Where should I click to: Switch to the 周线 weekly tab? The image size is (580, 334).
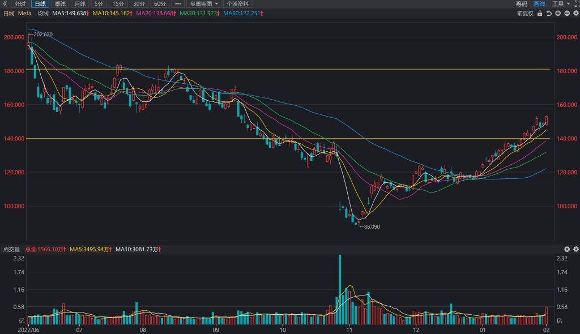pos(60,4)
